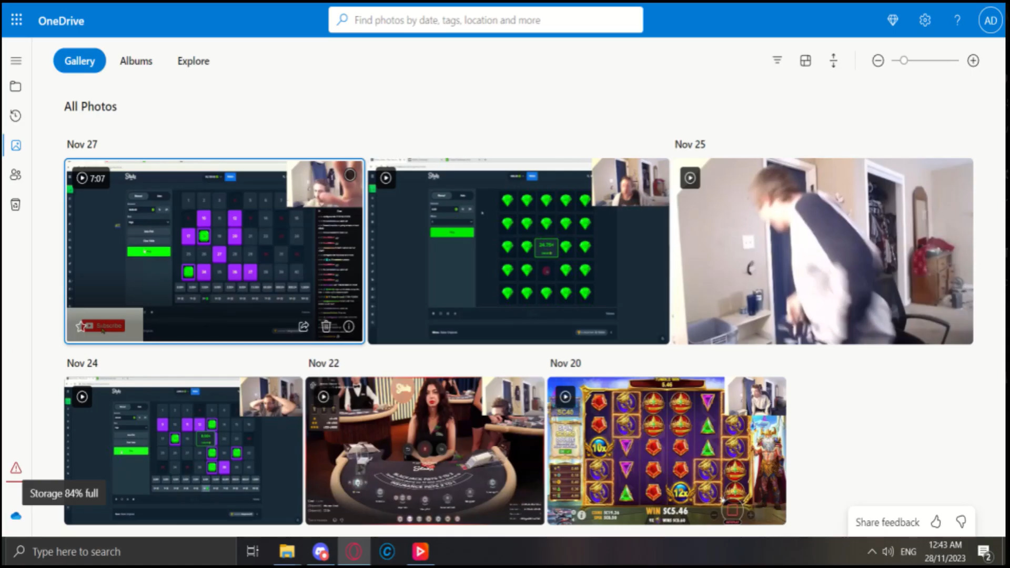This screenshot has height=568, width=1010.
Task: Open the Nov 27 video with 7:07 duration
Action: click(x=215, y=251)
